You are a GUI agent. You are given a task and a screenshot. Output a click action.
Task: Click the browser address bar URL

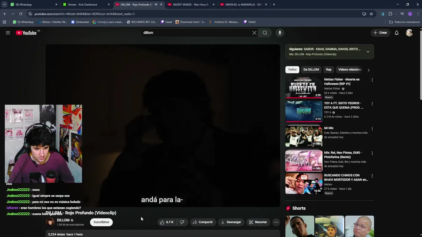84,14
